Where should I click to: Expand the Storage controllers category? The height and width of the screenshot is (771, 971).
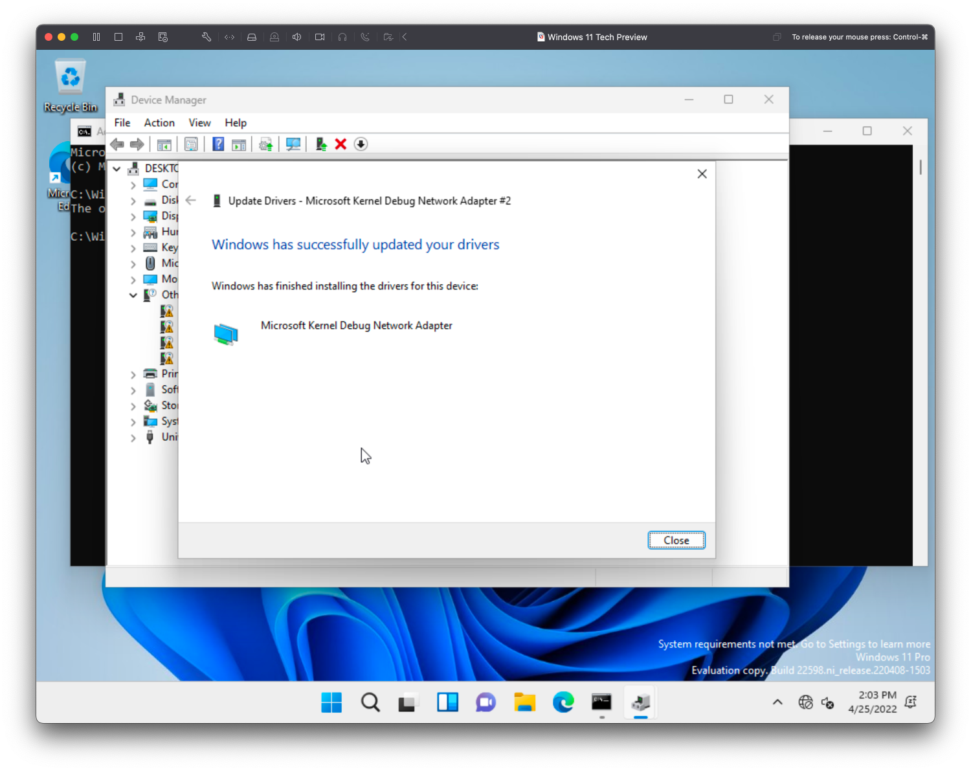click(133, 406)
